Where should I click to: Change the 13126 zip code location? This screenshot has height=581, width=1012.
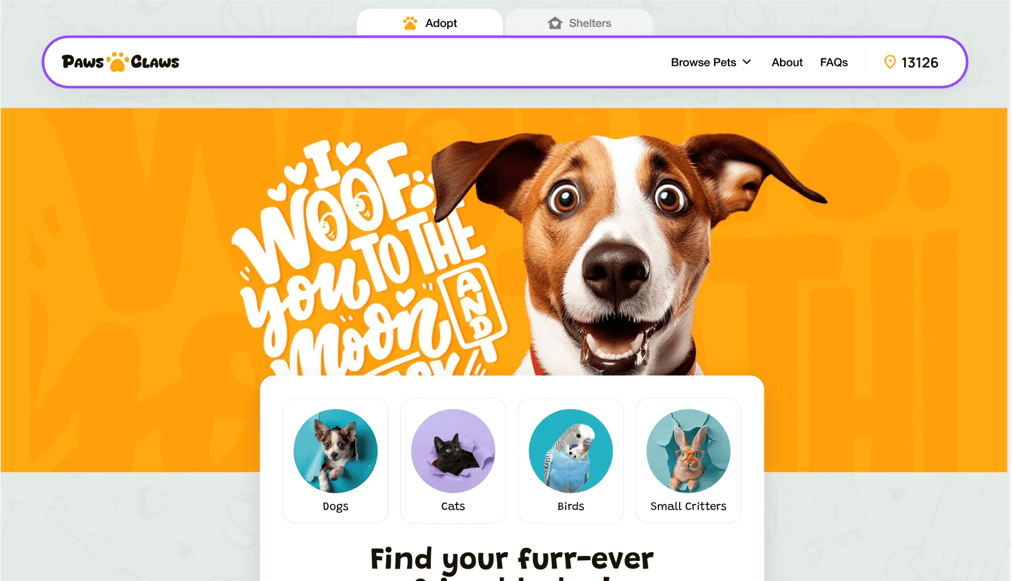click(x=911, y=62)
